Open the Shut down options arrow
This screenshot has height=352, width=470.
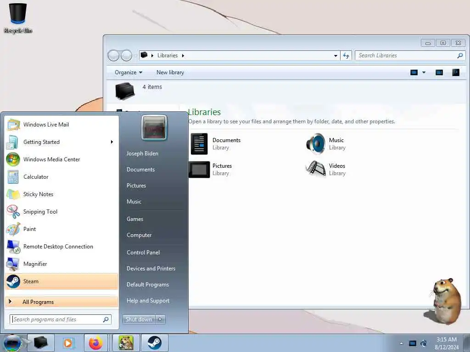coord(160,319)
